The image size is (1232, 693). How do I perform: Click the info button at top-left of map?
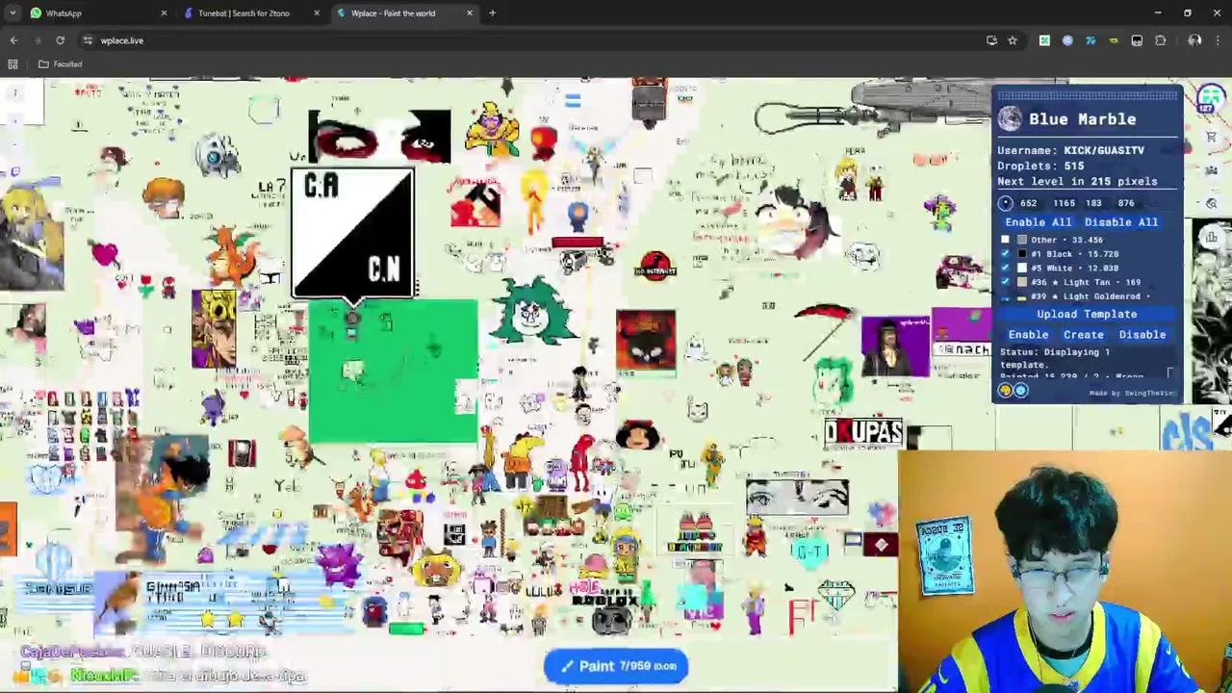pyautogui.click(x=15, y=93)
